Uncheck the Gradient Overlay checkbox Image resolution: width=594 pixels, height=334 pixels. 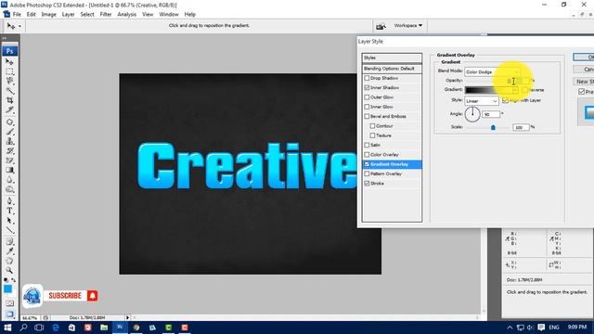point(367,164)
